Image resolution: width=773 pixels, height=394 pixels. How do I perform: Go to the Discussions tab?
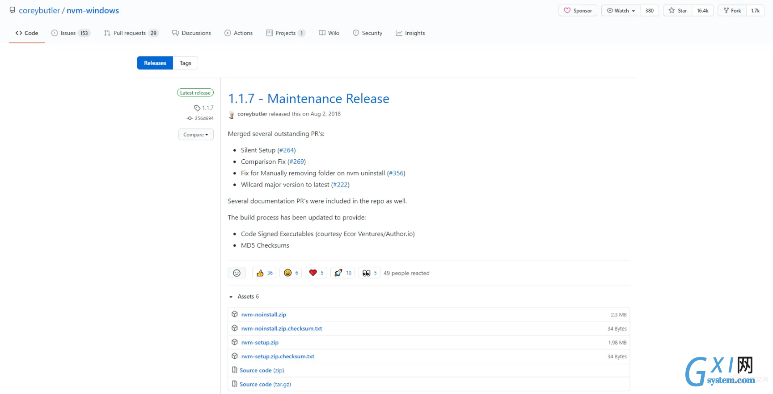point(191,33)
